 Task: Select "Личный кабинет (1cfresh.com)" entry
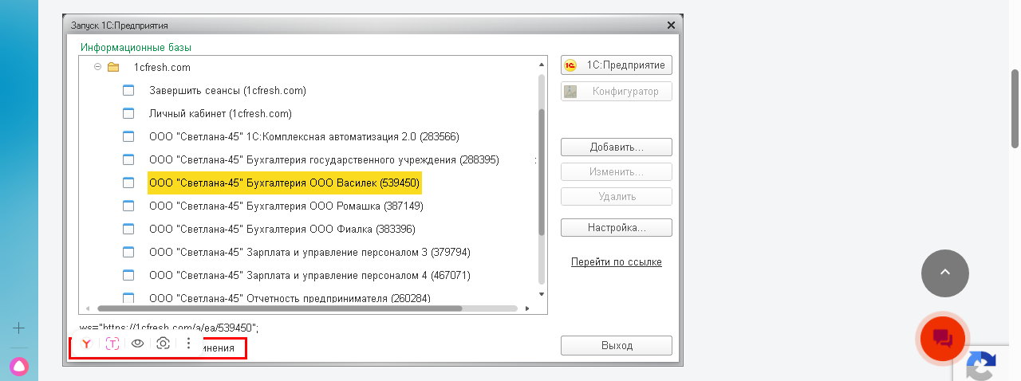click(220, 114)
